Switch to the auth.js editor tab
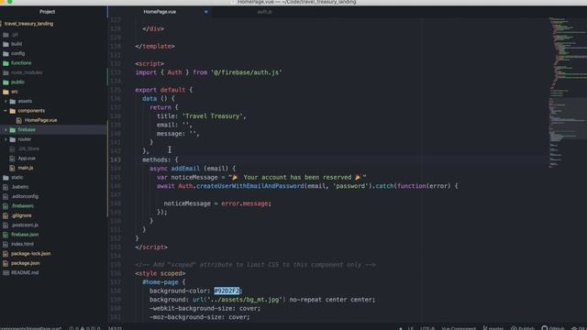587x330 pixels. coord(264,12)
